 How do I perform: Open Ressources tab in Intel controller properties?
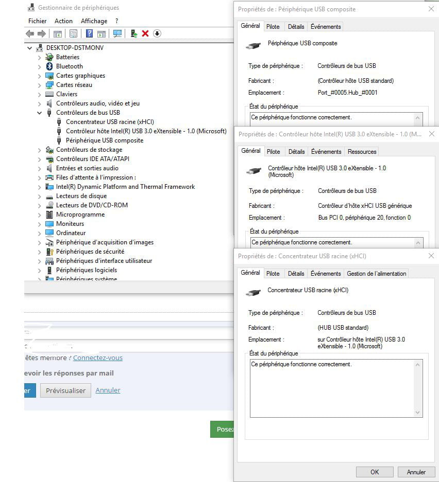tap(362, 152)
